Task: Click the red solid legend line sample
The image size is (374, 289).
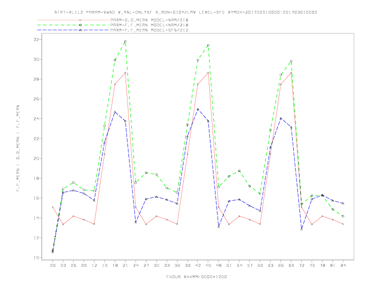Action: (73, 20)
